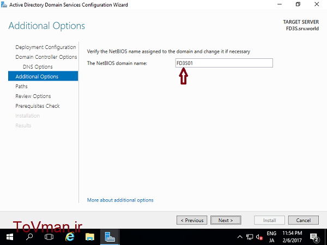Open the DNS Options step

(x=38, y=67)
